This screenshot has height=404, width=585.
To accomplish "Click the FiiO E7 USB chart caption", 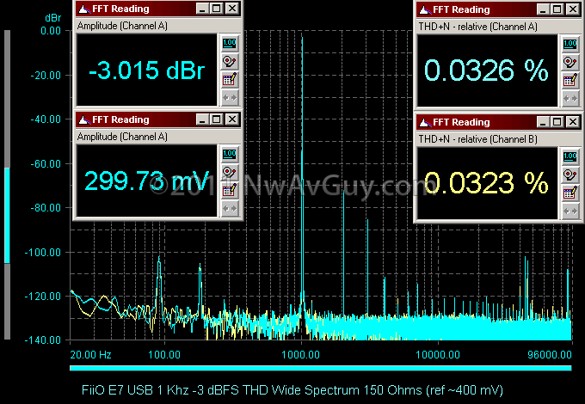I will coord(292,390).
